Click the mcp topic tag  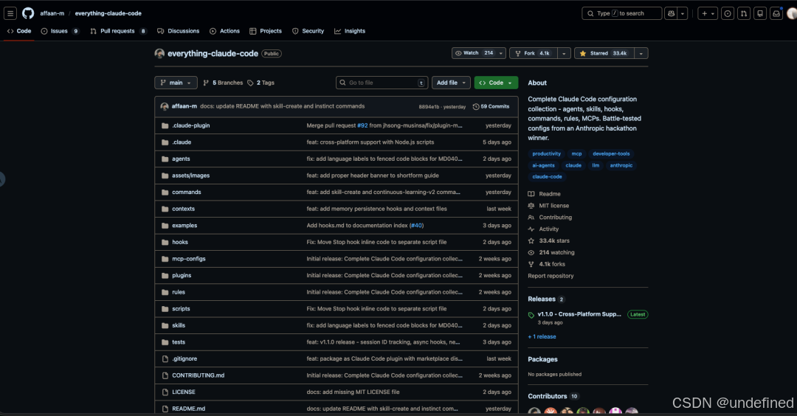576,154
